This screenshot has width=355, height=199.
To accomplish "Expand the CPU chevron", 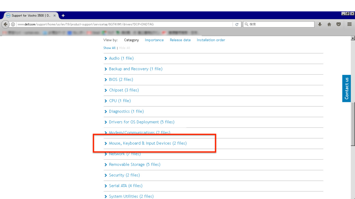I will pos(106,101).
